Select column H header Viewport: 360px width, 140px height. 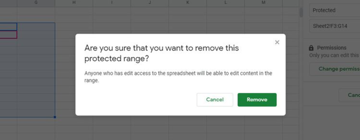click(x=74, y=3)
